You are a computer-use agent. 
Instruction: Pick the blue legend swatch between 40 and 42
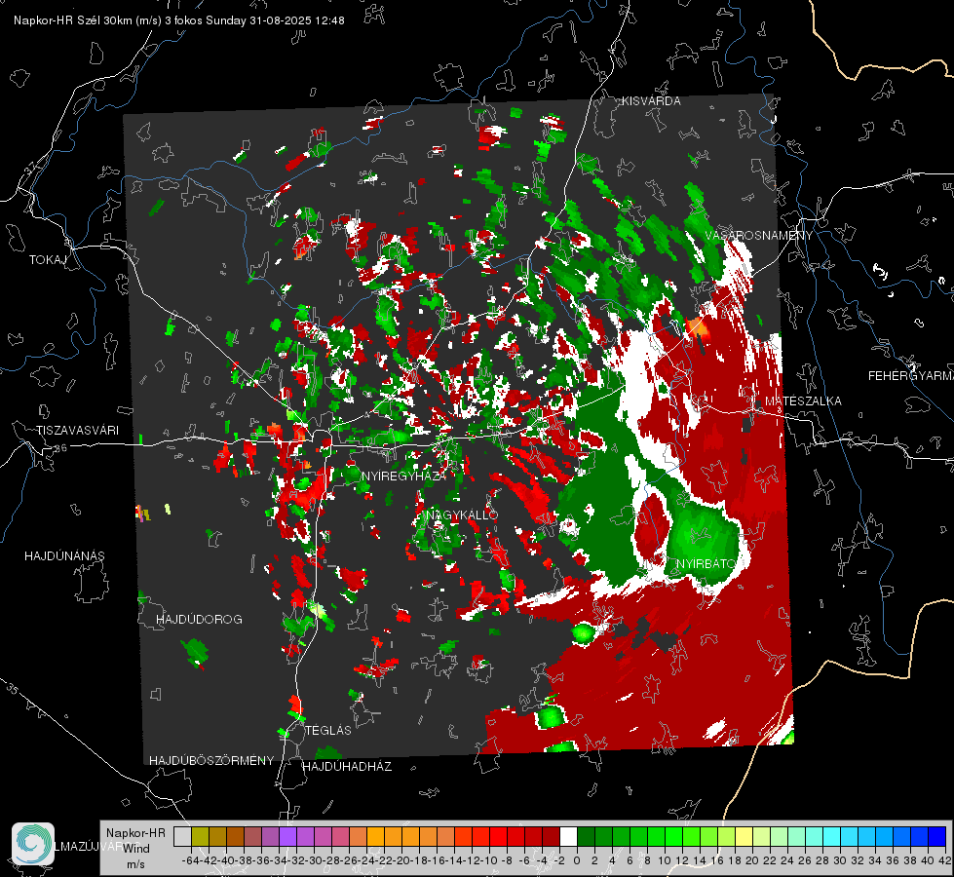pos(937,837)
